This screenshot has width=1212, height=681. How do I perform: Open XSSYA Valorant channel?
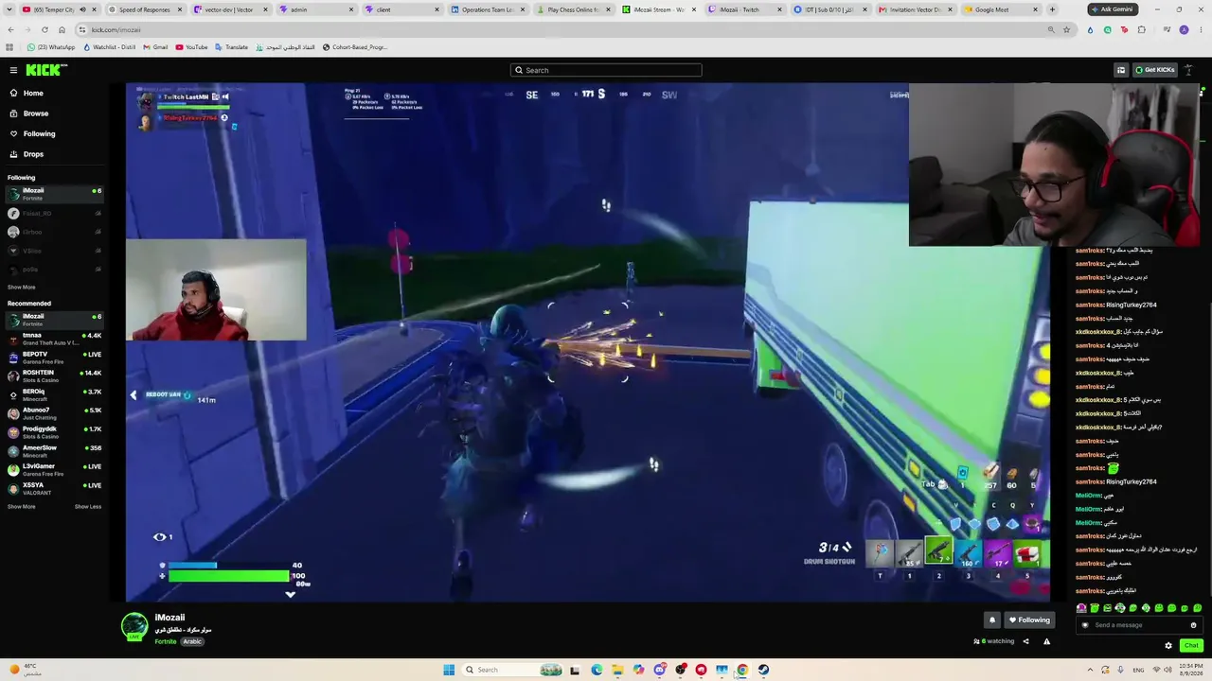[x=55, y=488]
